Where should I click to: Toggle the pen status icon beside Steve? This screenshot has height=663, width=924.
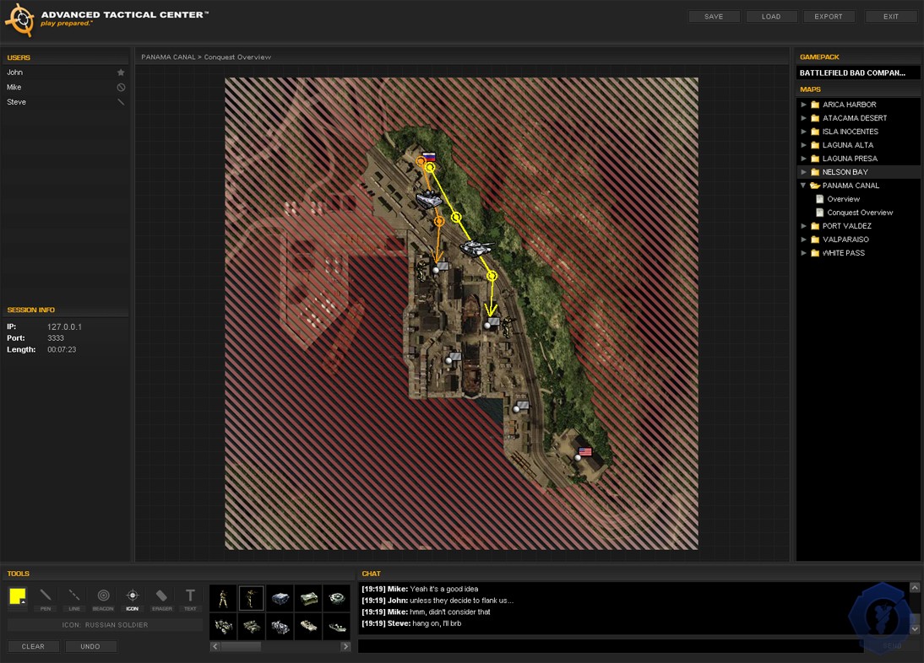click(x=121, y=102)
